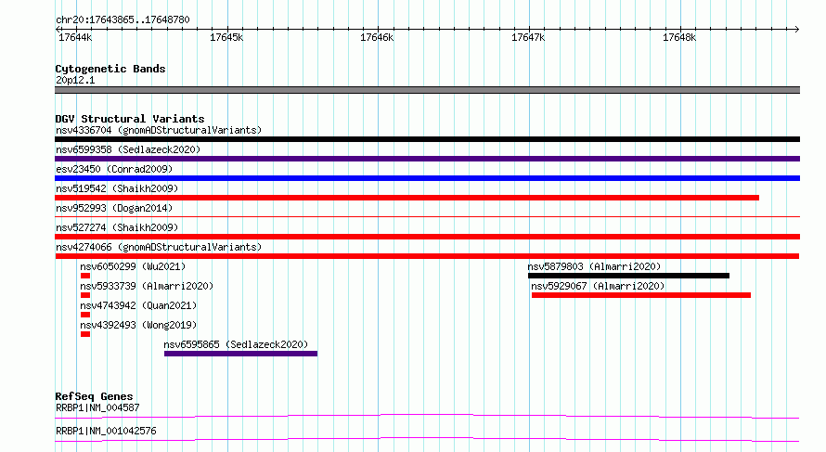The height and width of the screenshot is (452, 826).
Task: Click the 17644k ruler tick label
Action: click(x=75, y=37)
